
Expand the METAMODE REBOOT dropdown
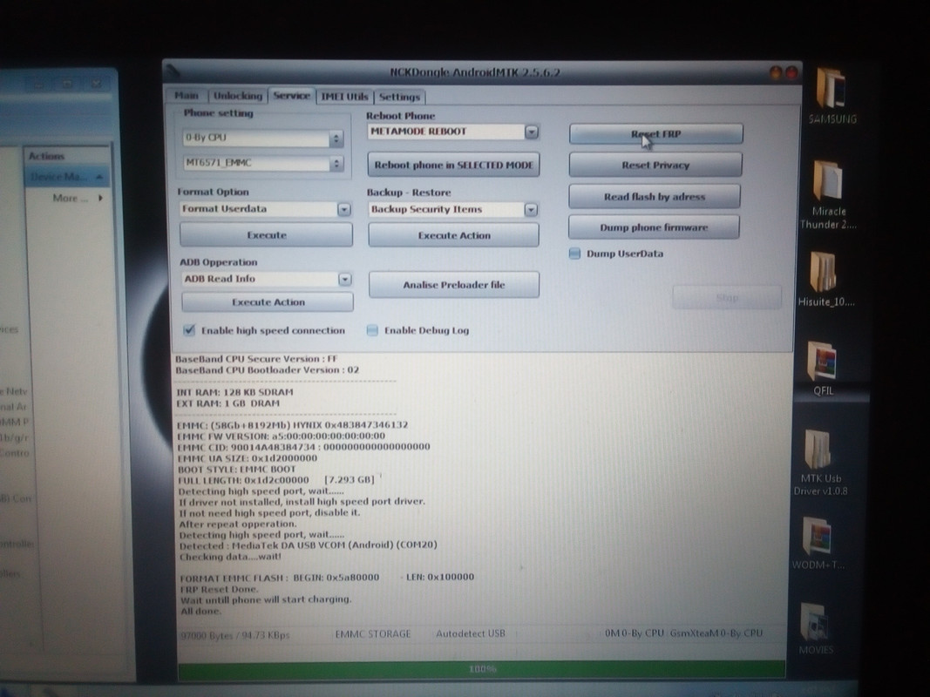[532, 132]
